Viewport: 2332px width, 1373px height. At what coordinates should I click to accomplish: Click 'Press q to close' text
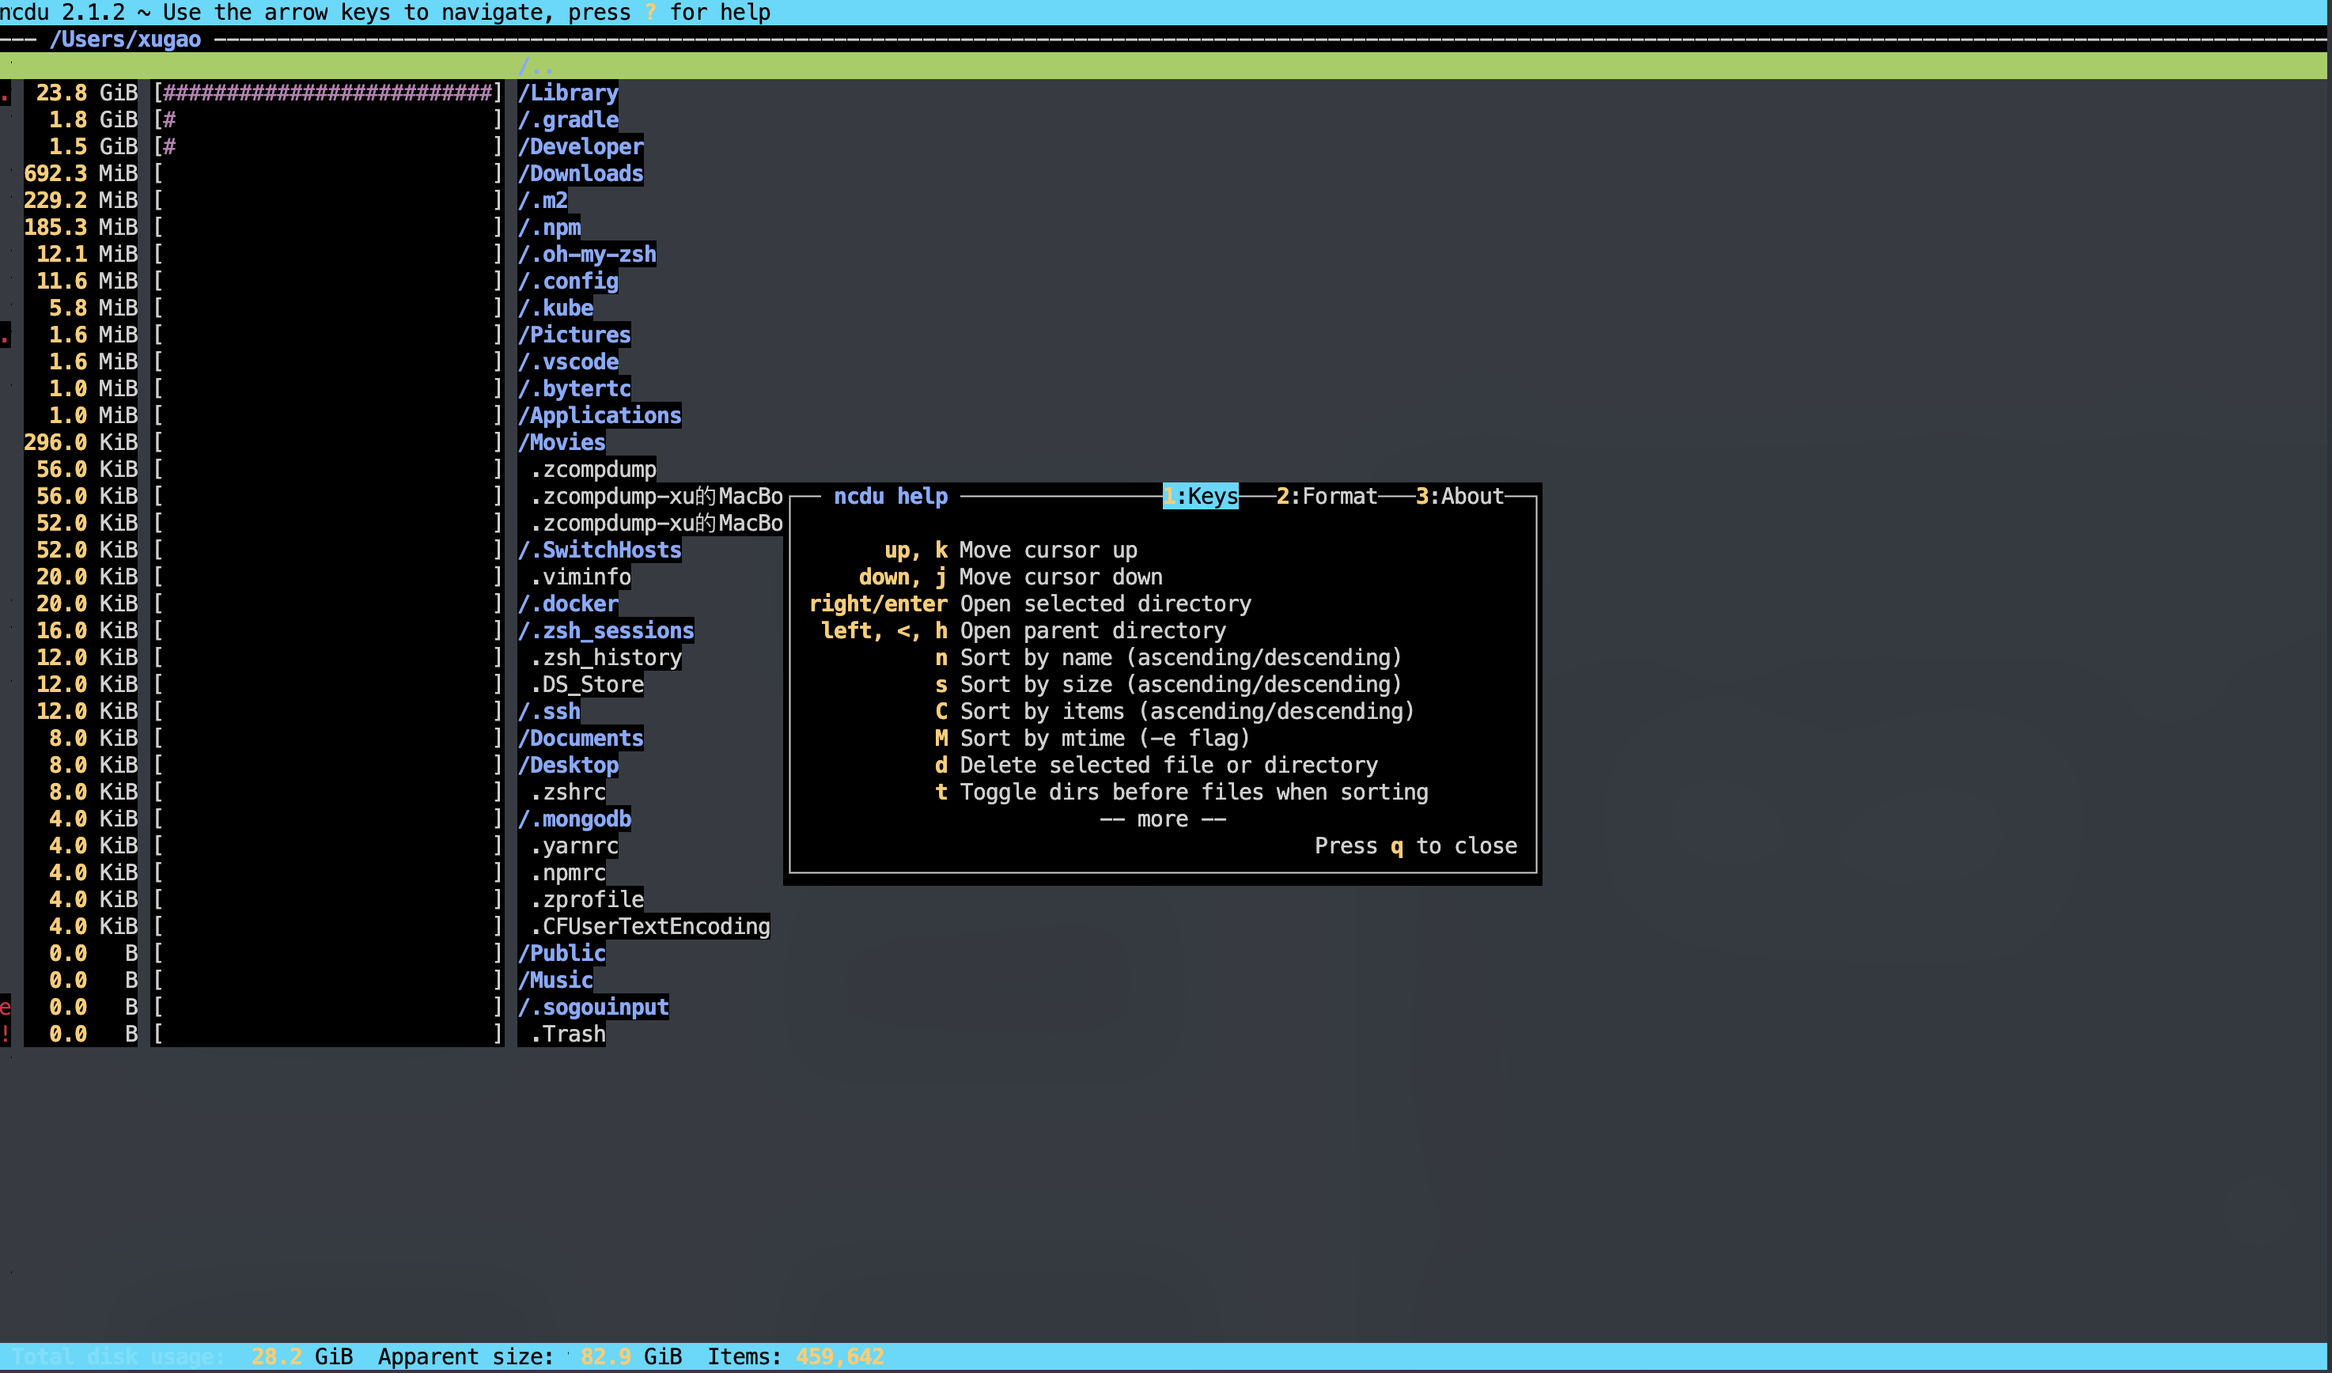[x=1416, y=845]
